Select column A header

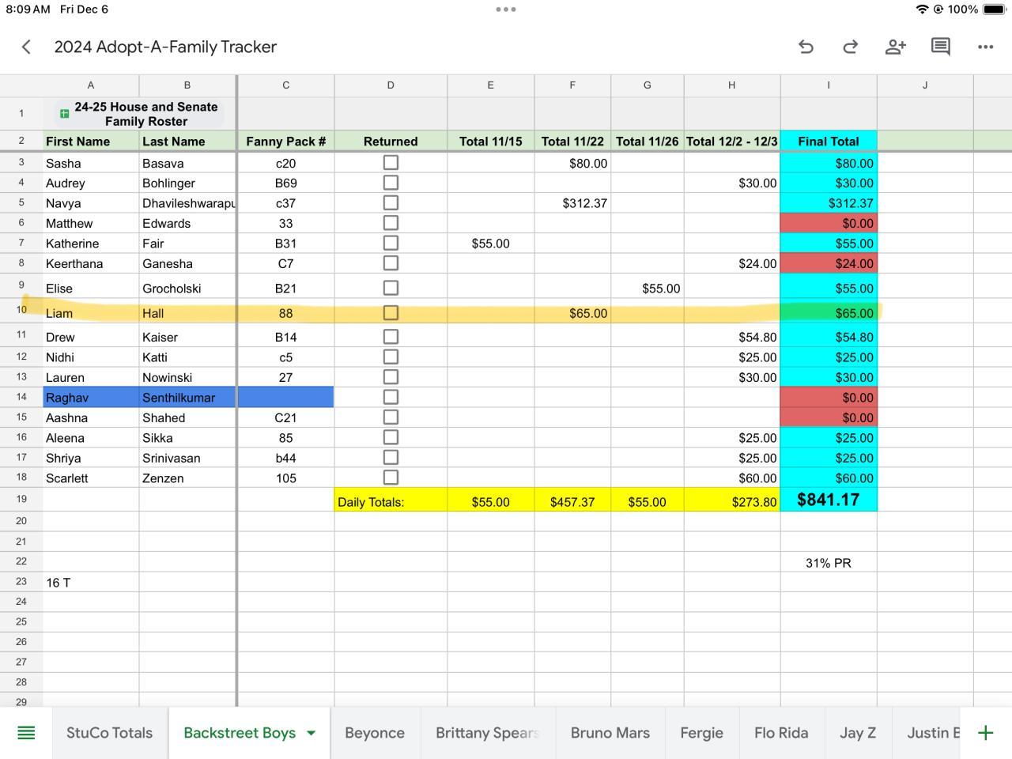(x=91, y=85)
